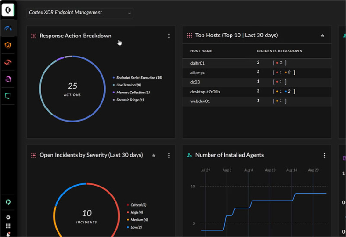Click the desktop-t7r0flb host name
The width and height of the screenshot is (346, 237).
point(205,92)
